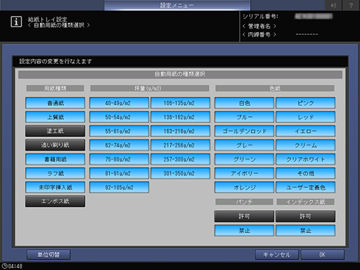Click the clock icon in status bar
This screenshot has width=360, height=270.
pos(4,266)
